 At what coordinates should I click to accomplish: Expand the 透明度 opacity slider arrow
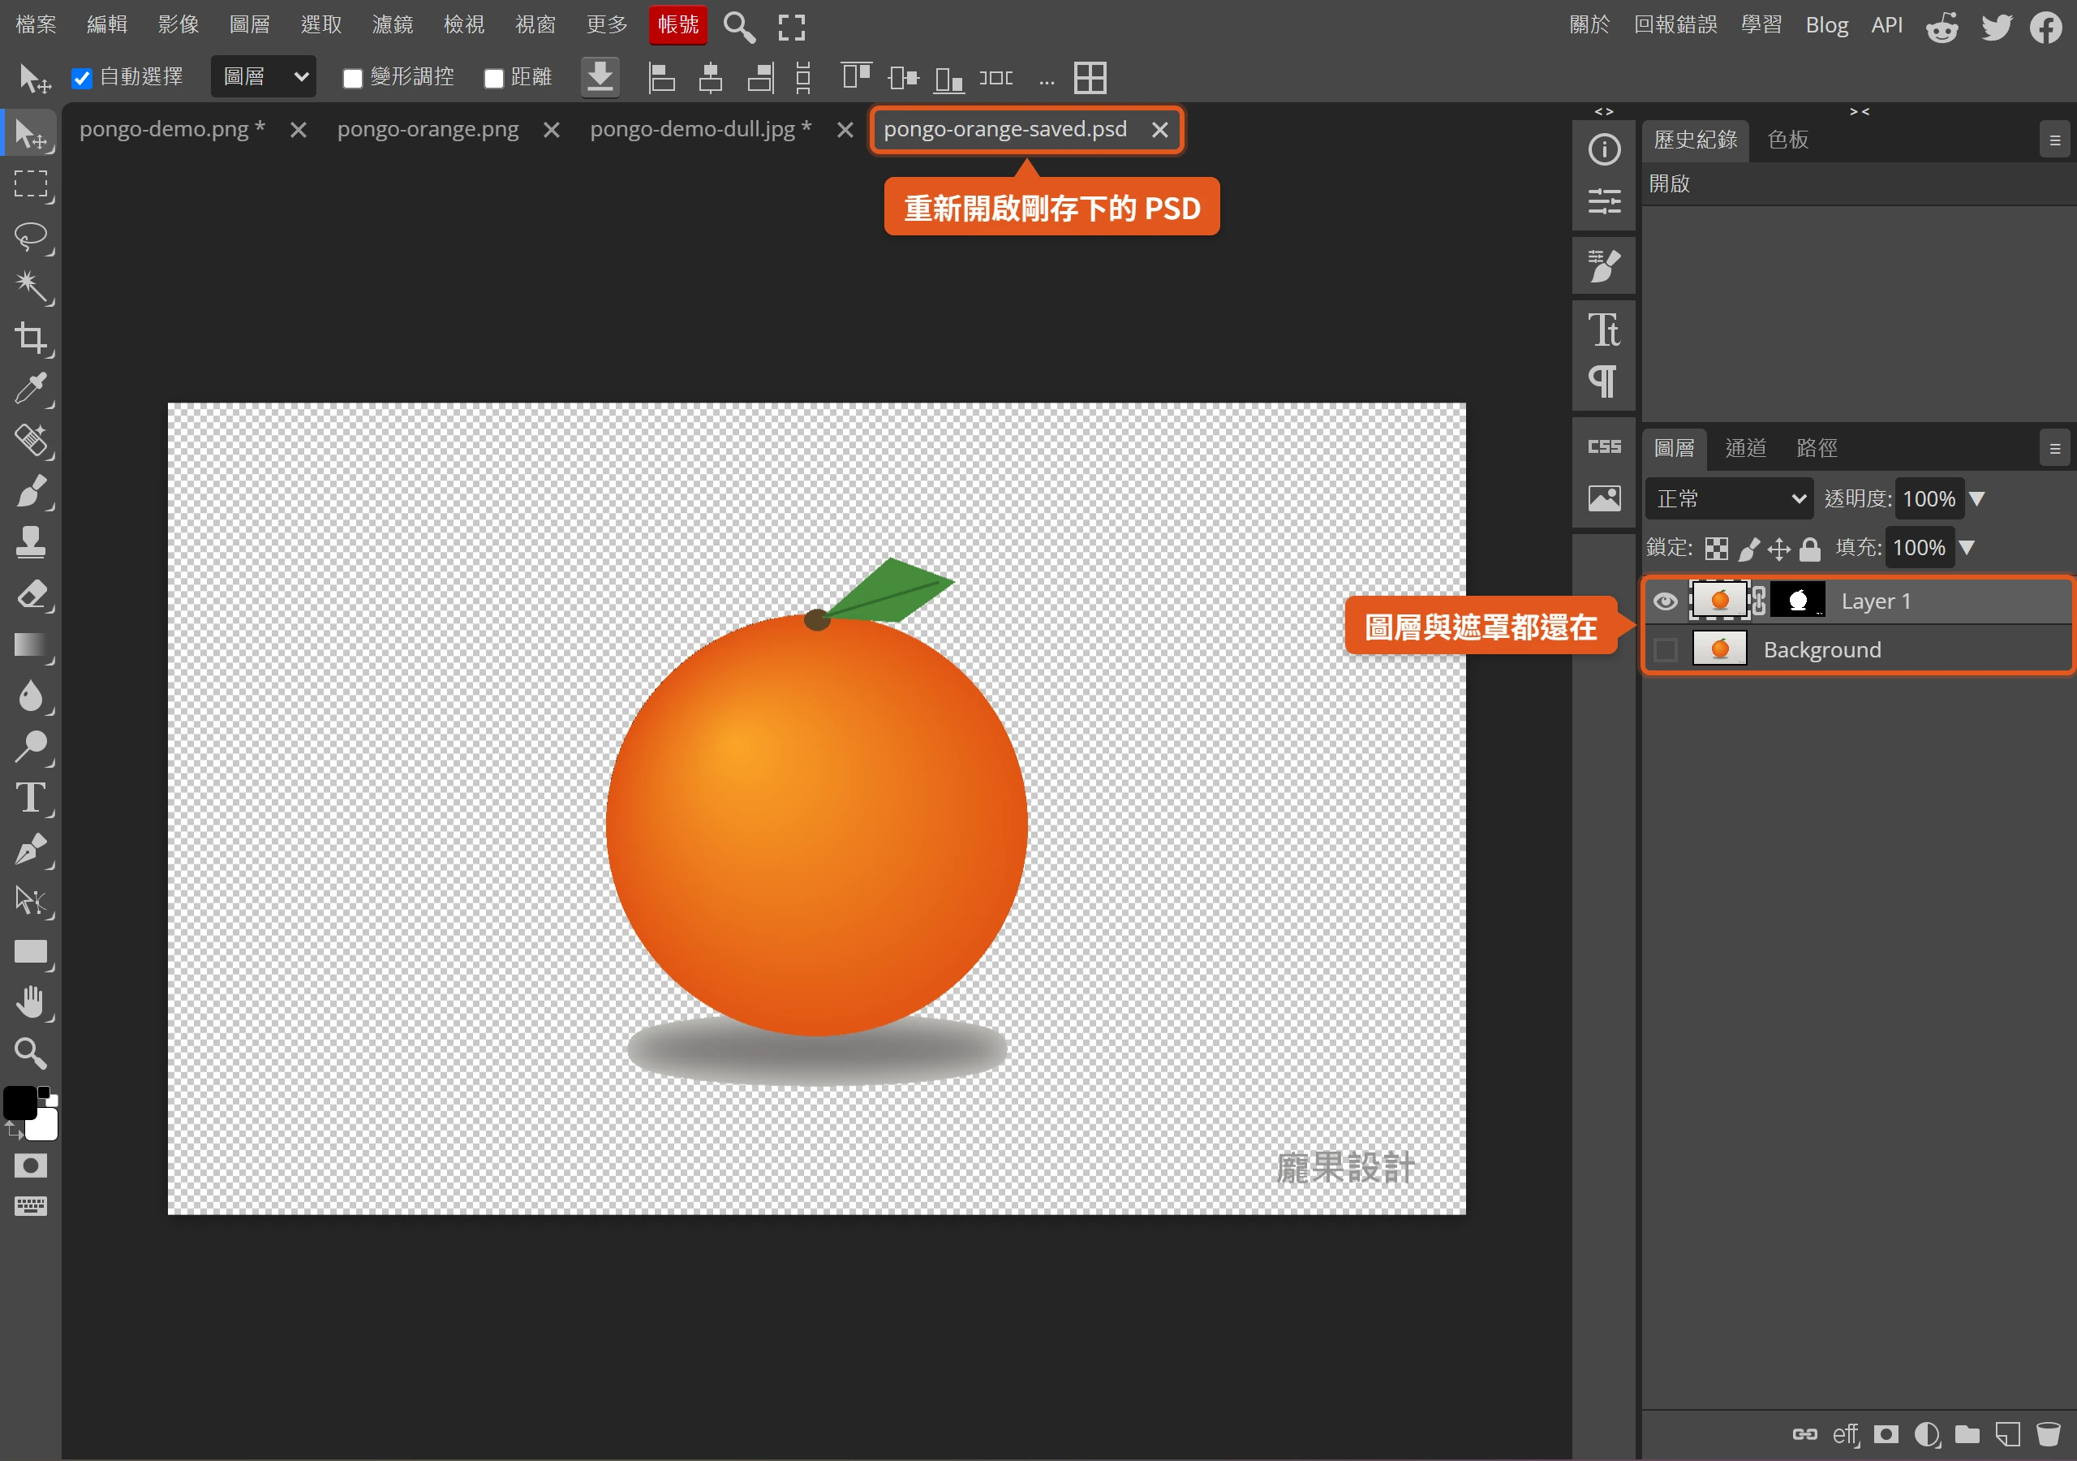coord(1977,498)
